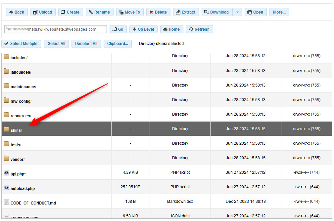334x221 pixels.
Task: Click the Upload icon in the toolbar
Action: click(x=36, y=12)
